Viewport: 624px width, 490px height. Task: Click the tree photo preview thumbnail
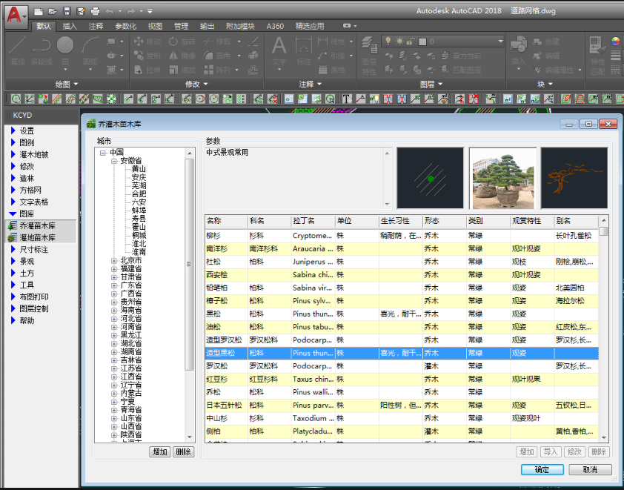point(502,179)
